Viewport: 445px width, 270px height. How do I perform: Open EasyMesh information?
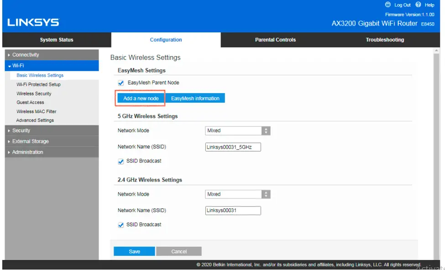196,98
